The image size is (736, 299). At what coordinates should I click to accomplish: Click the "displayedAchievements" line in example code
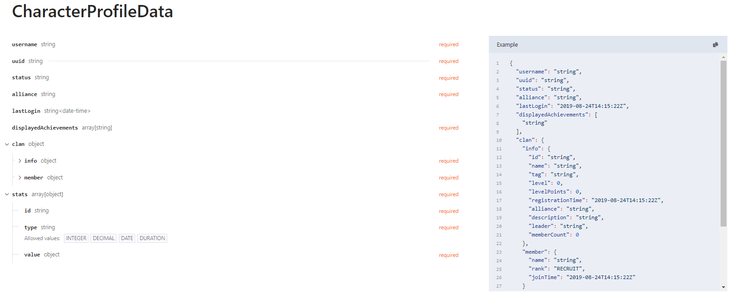(x=557, y=115)
